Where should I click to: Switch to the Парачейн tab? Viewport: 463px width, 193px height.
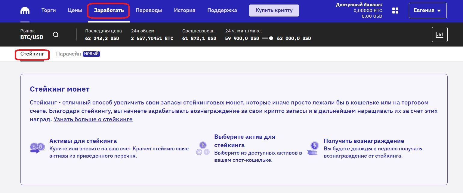[x=69, y=54]
